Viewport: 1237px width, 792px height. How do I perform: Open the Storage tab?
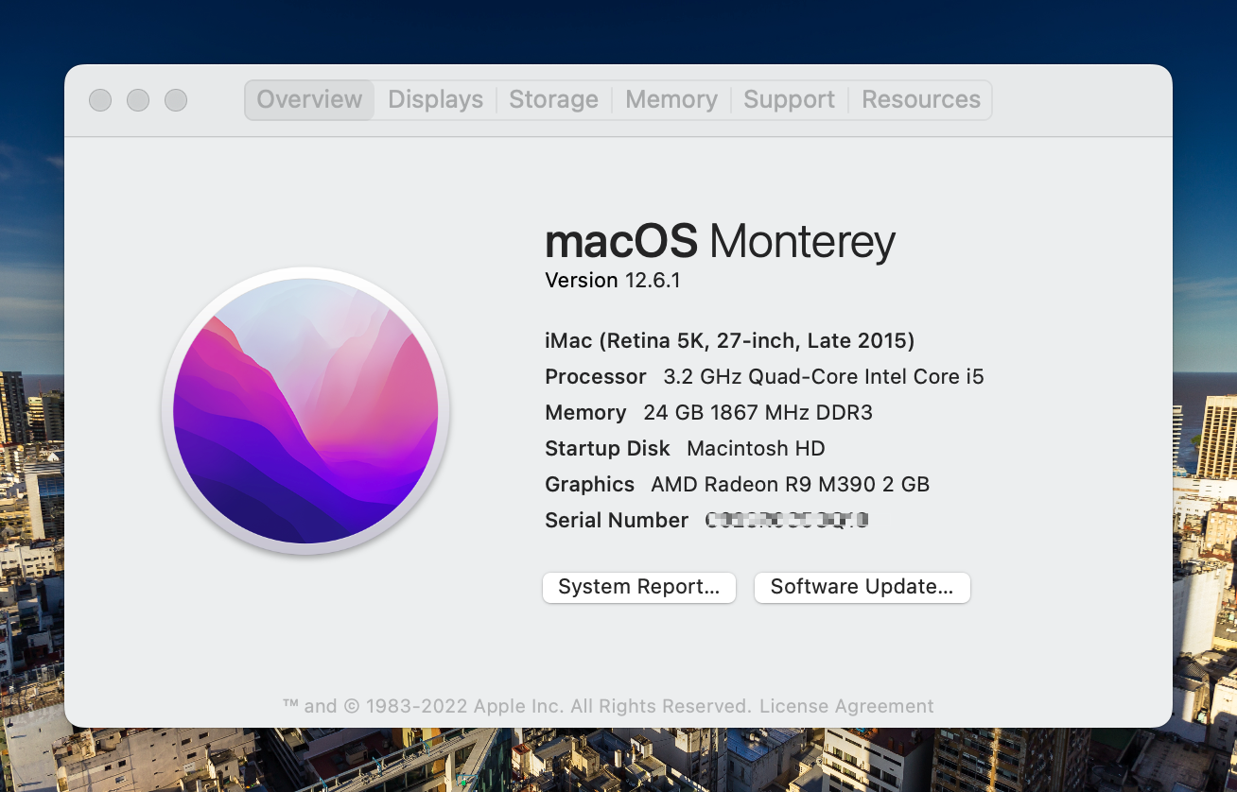coord(553,100)
